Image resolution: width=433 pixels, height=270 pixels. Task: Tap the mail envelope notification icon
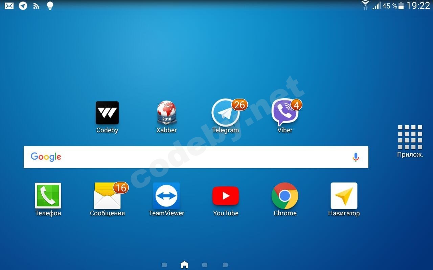[x=9, y=6]
